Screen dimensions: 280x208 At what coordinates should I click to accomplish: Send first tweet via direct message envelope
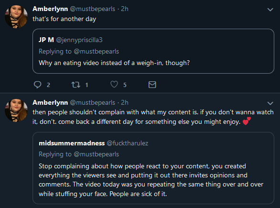pyautogui.click(x=152, y=85)
